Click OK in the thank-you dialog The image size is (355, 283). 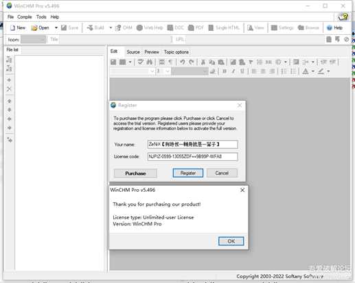coord(231,241)
